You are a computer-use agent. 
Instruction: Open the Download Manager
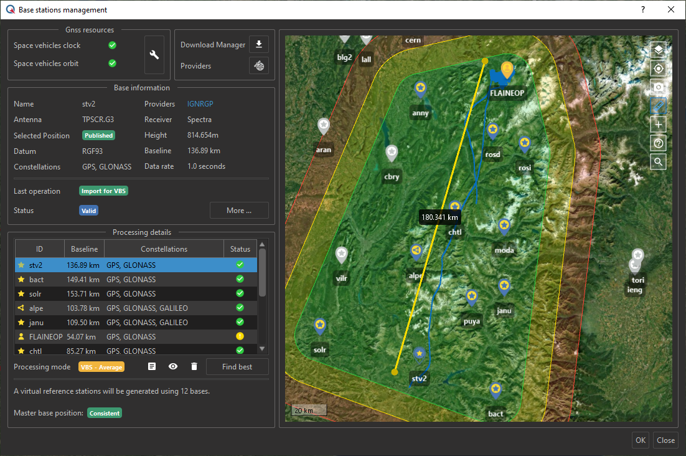[258, 44]
